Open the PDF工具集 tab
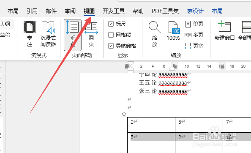 click(x=165, y=11)
